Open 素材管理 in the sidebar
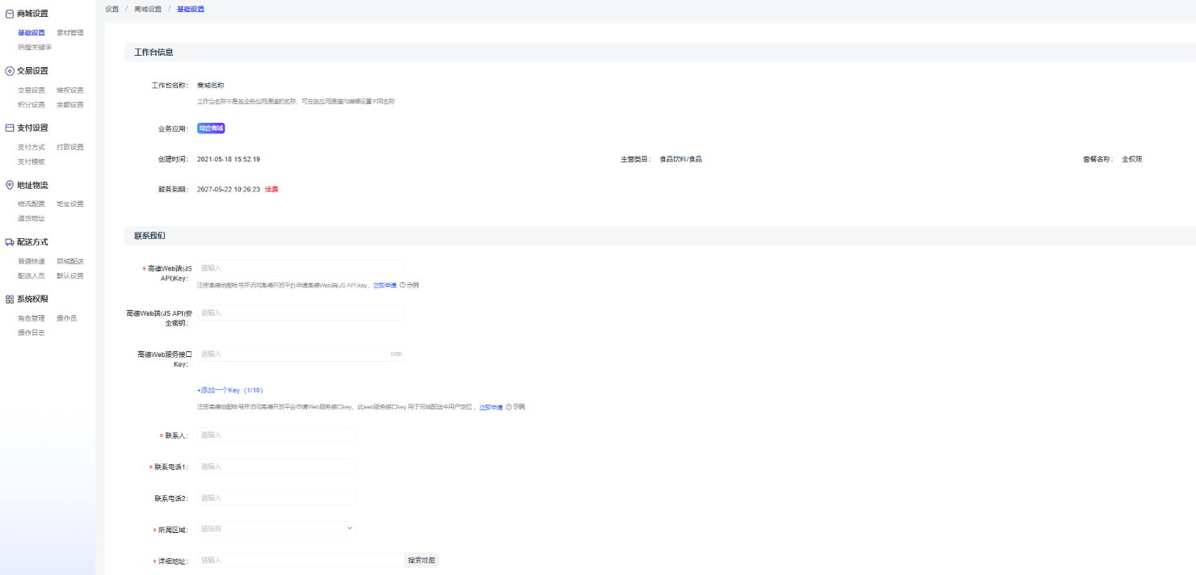 tap(69, 33)
